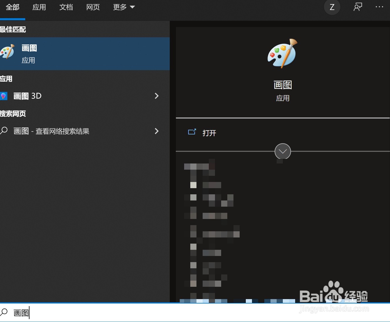Switch to the 全部 tab

(x=13, y=7)
